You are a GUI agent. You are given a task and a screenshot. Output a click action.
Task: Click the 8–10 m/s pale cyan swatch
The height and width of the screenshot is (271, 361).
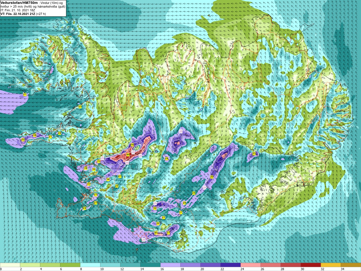point(90,265)
